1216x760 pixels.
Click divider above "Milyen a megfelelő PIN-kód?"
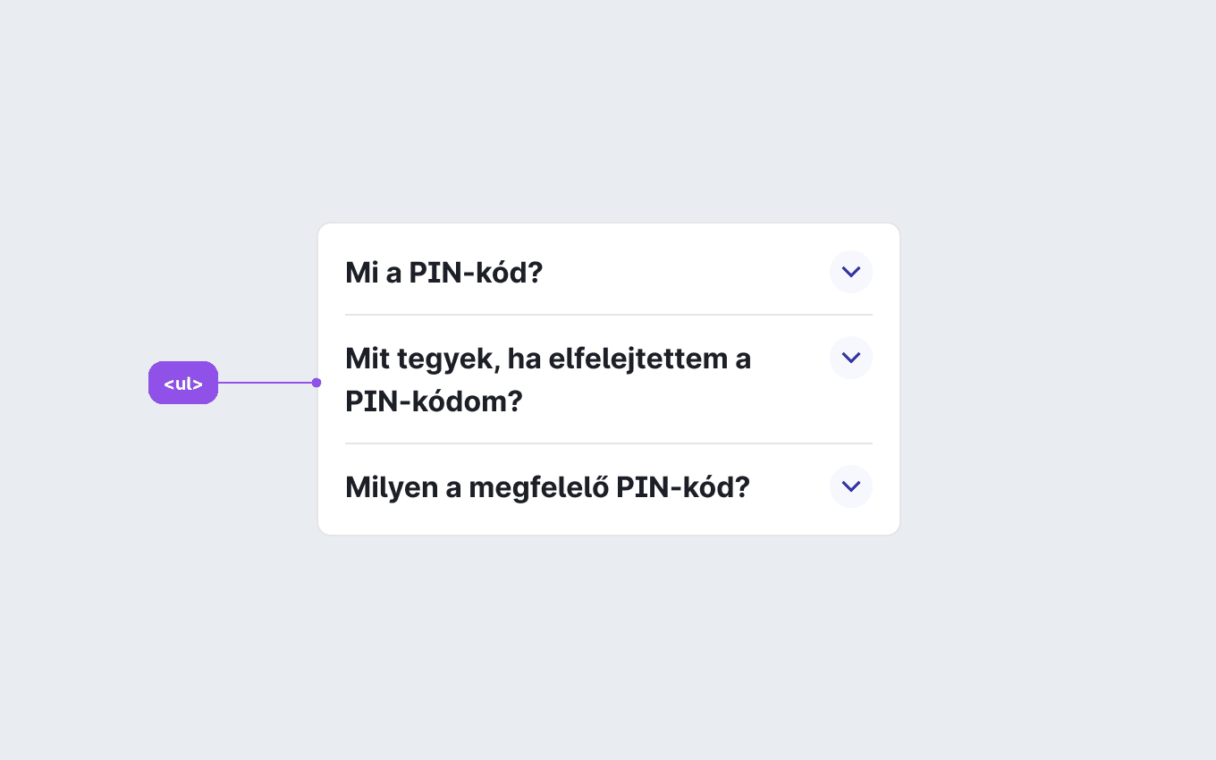pos(609,443)
